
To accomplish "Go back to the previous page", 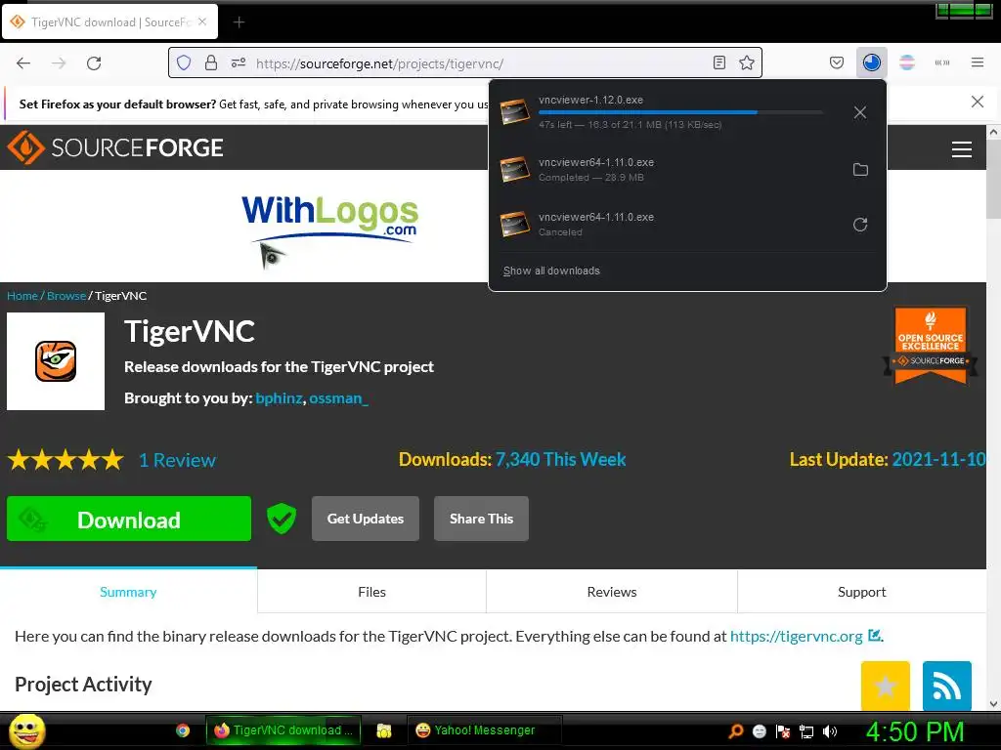I will click(x=23, y=63).
